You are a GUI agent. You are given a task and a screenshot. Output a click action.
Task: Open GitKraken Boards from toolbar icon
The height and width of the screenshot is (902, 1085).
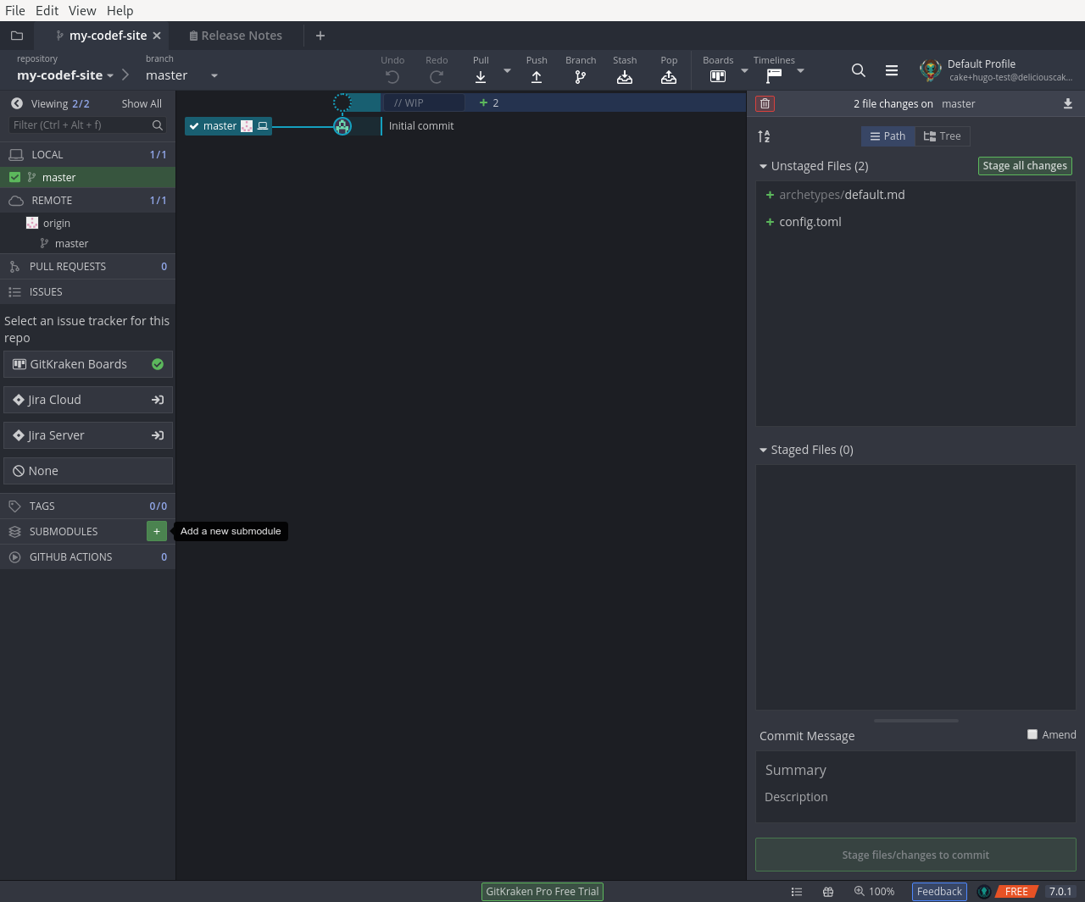718,76
